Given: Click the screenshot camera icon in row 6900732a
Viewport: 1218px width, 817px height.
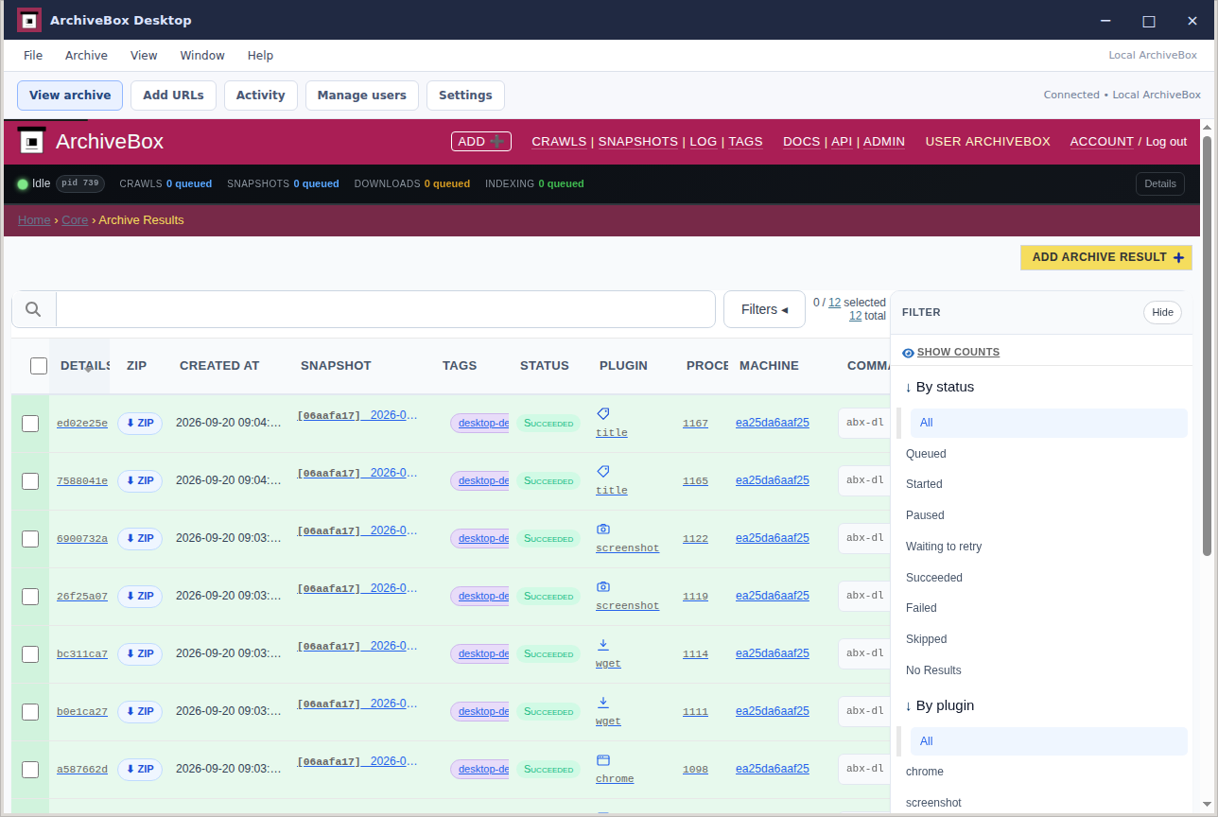Looking at the screenshot, I should point(603,529).
